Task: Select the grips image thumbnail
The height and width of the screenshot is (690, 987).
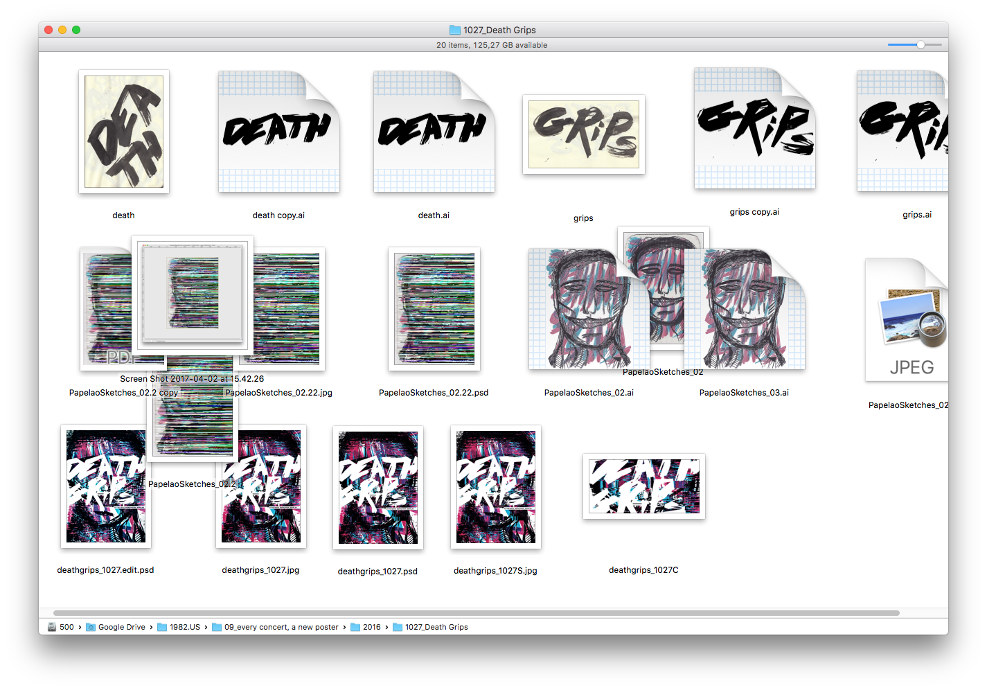Action: point(584,134)
